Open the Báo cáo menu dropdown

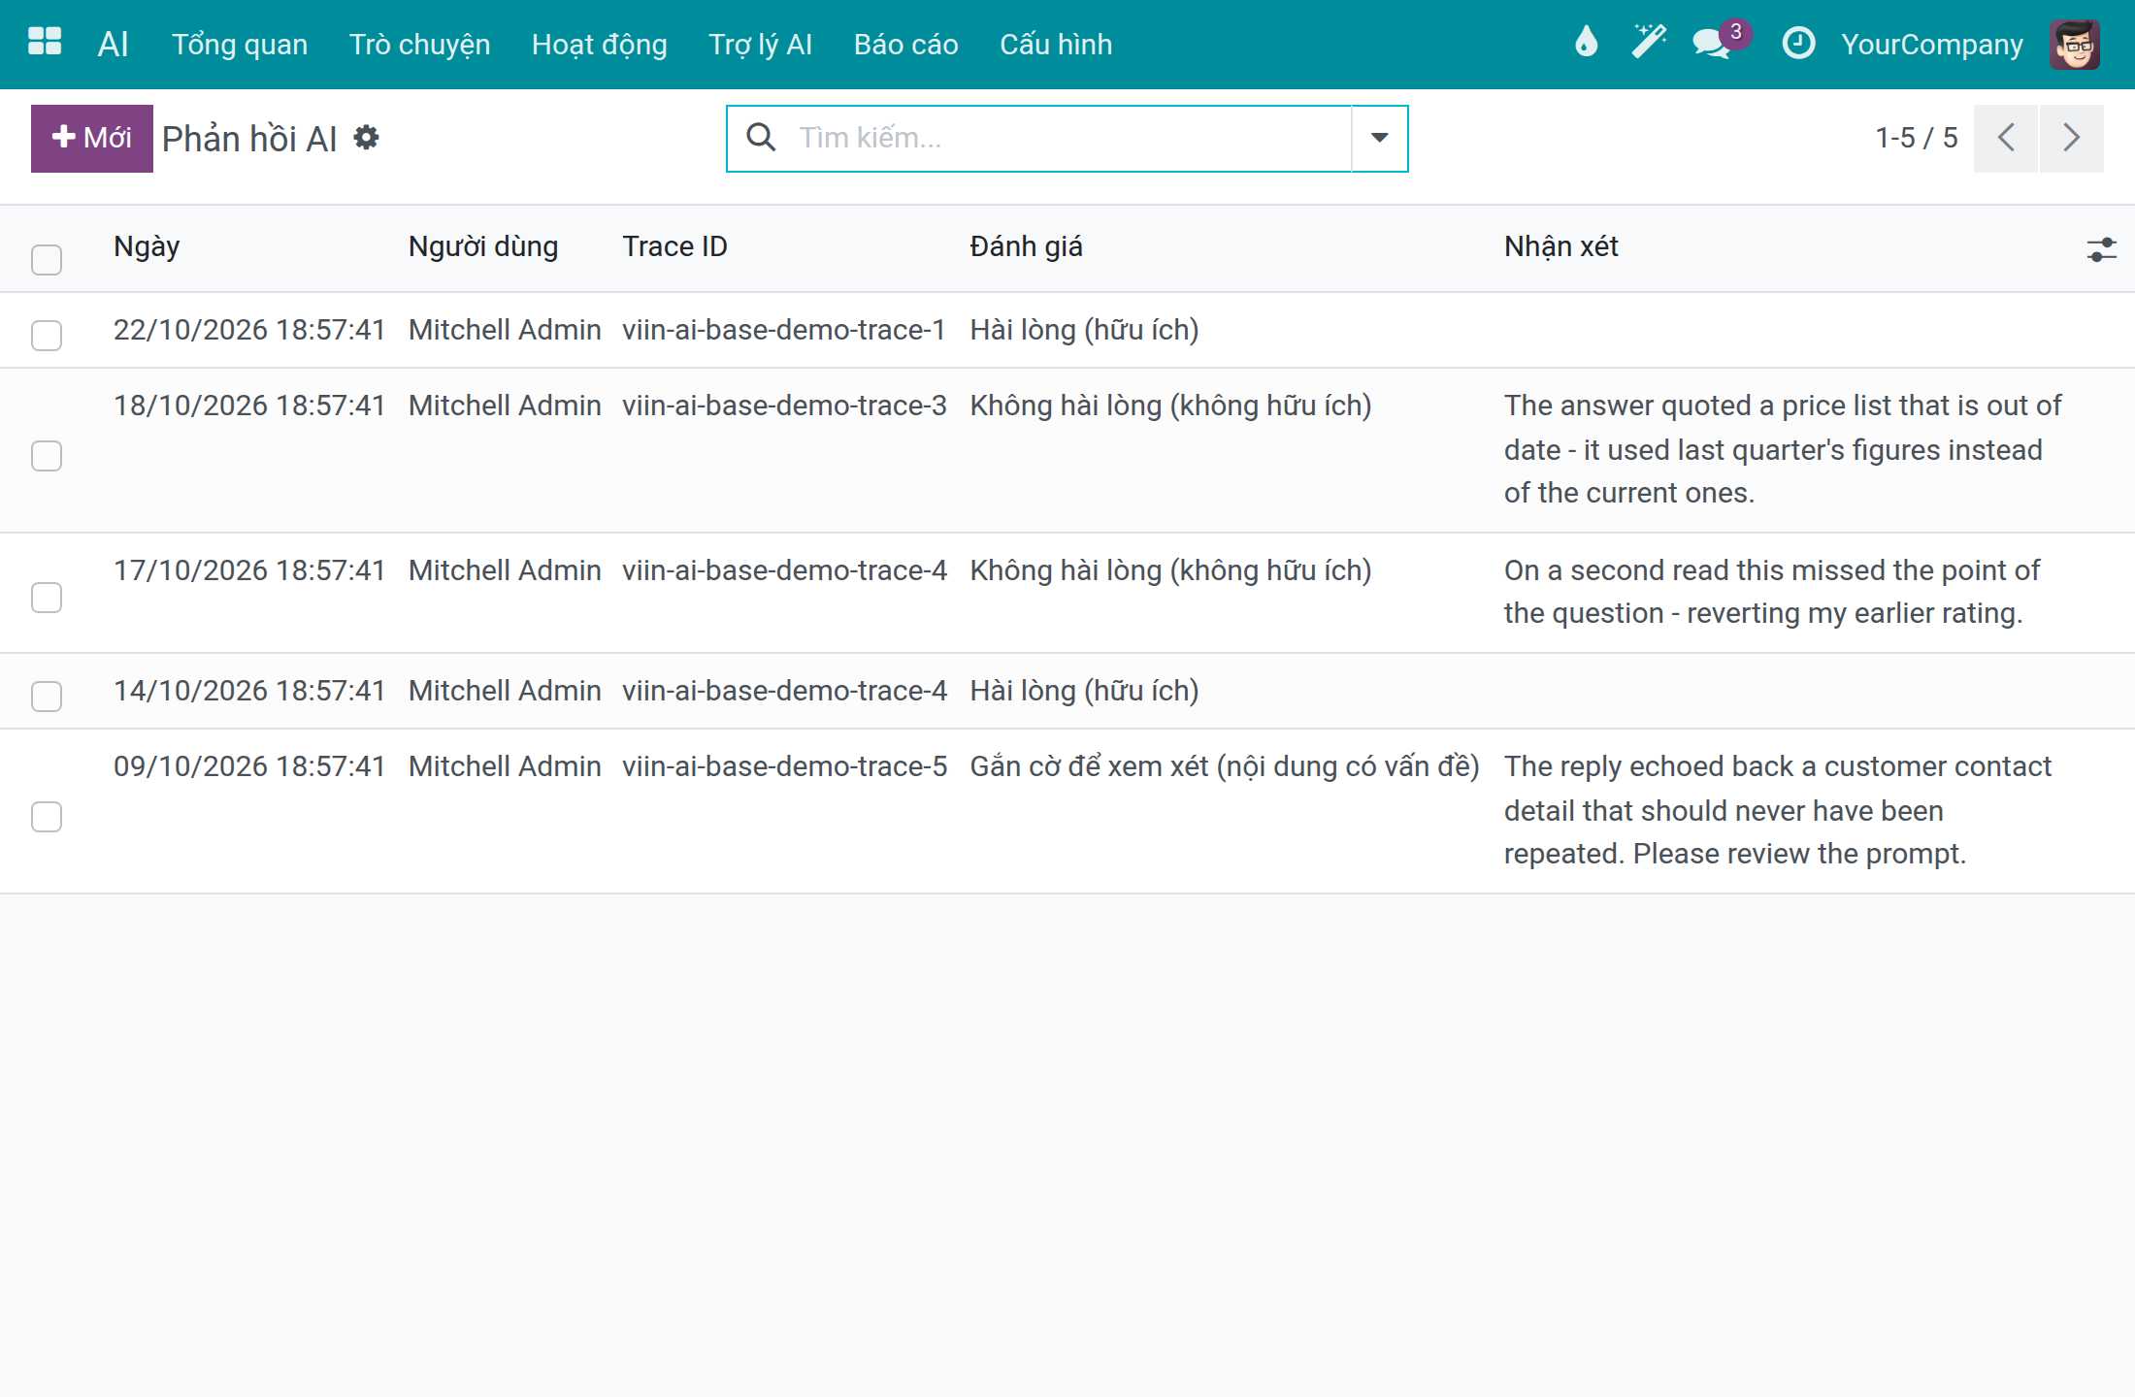(905, 44)
